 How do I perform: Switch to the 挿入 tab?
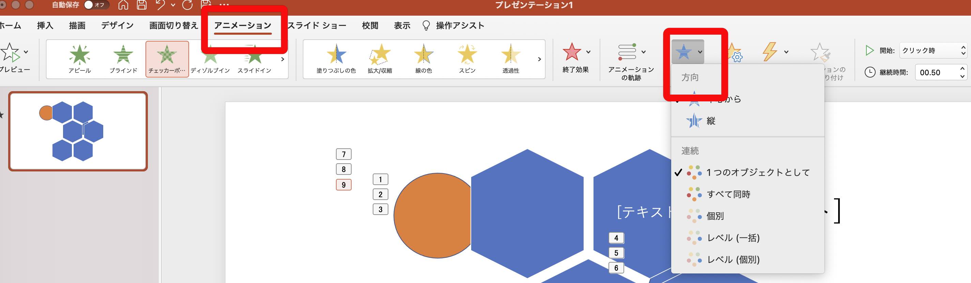tap(45, 25)
